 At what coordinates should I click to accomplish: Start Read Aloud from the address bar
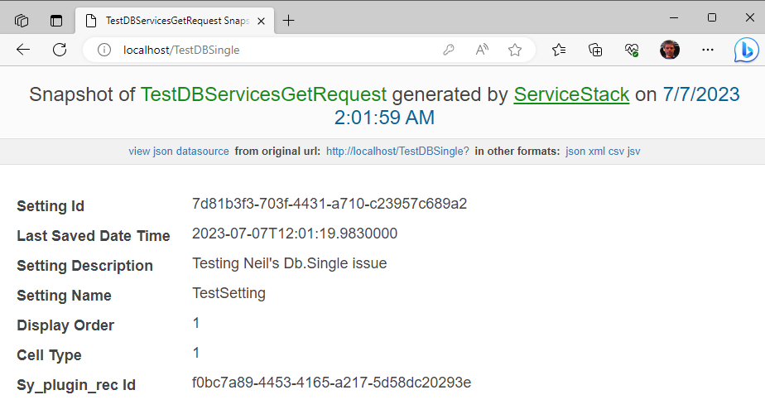(482, 50)
